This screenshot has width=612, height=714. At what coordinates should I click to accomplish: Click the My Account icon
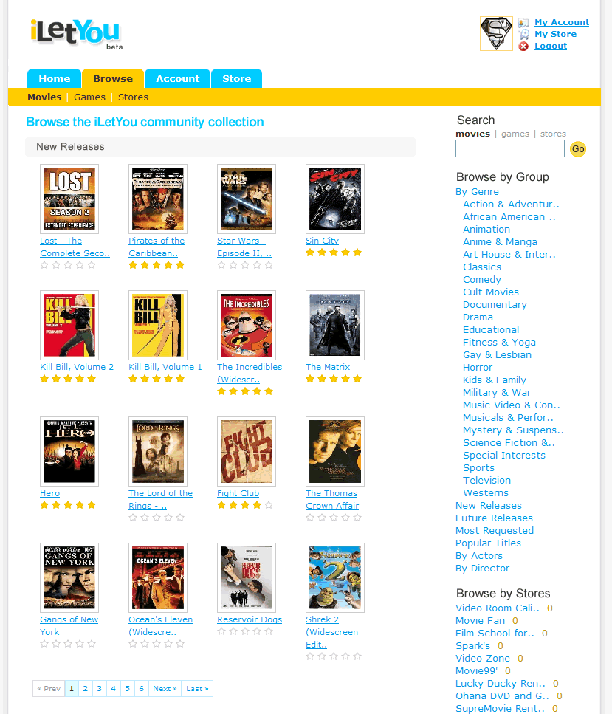click(x=523, y=23)
